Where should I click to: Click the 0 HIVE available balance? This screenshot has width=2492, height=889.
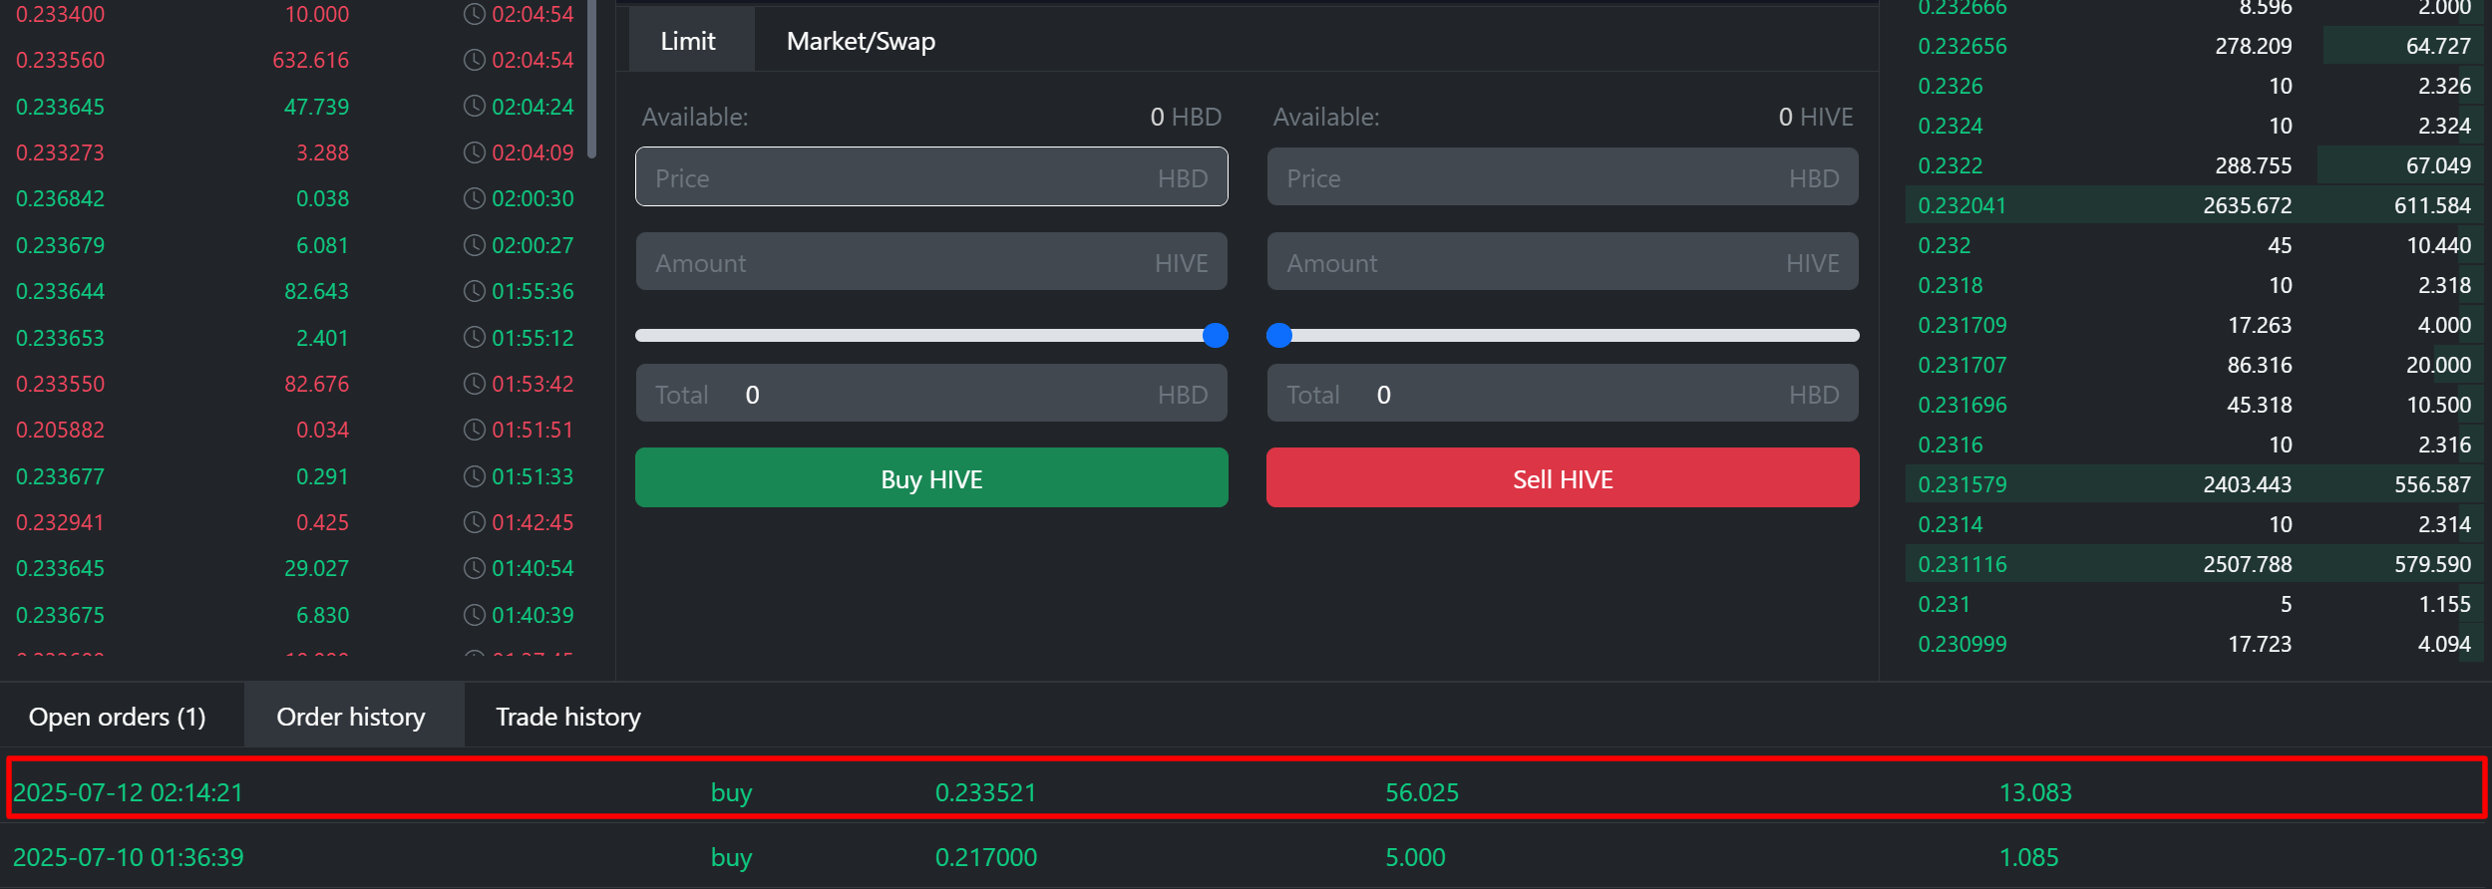[x=1816, y=117]
